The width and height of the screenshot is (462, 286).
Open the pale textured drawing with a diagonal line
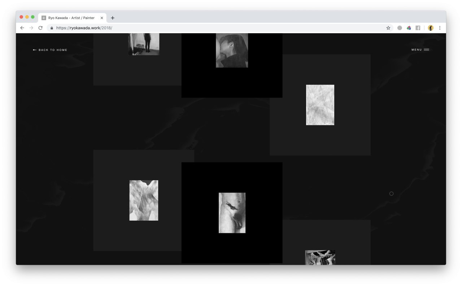coord(320,105)
